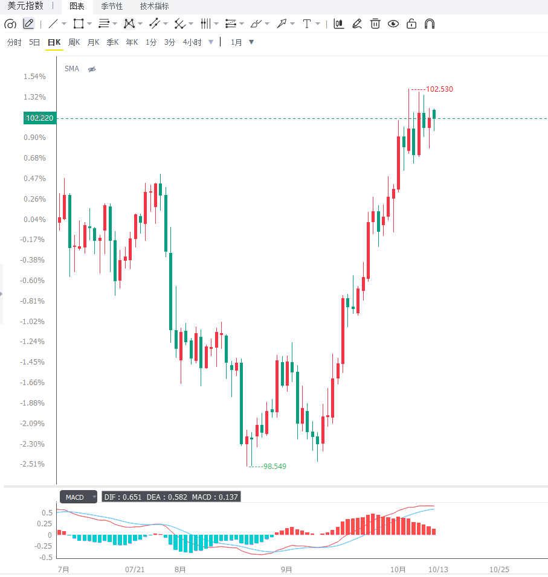Select the line drawing tool
The height and width of the screenshot is (577, 548).
53,24
